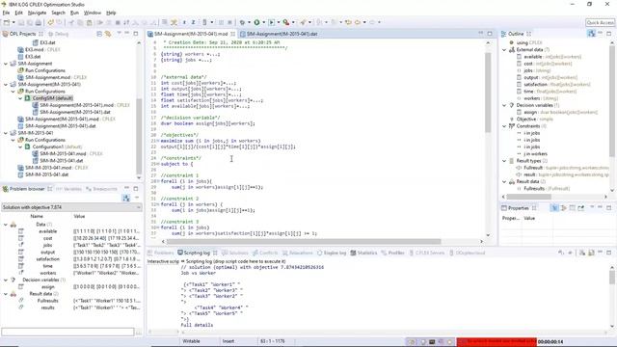Open the Run button dropdown arrow
Screen dimensions: 617x347
(263, 22)
